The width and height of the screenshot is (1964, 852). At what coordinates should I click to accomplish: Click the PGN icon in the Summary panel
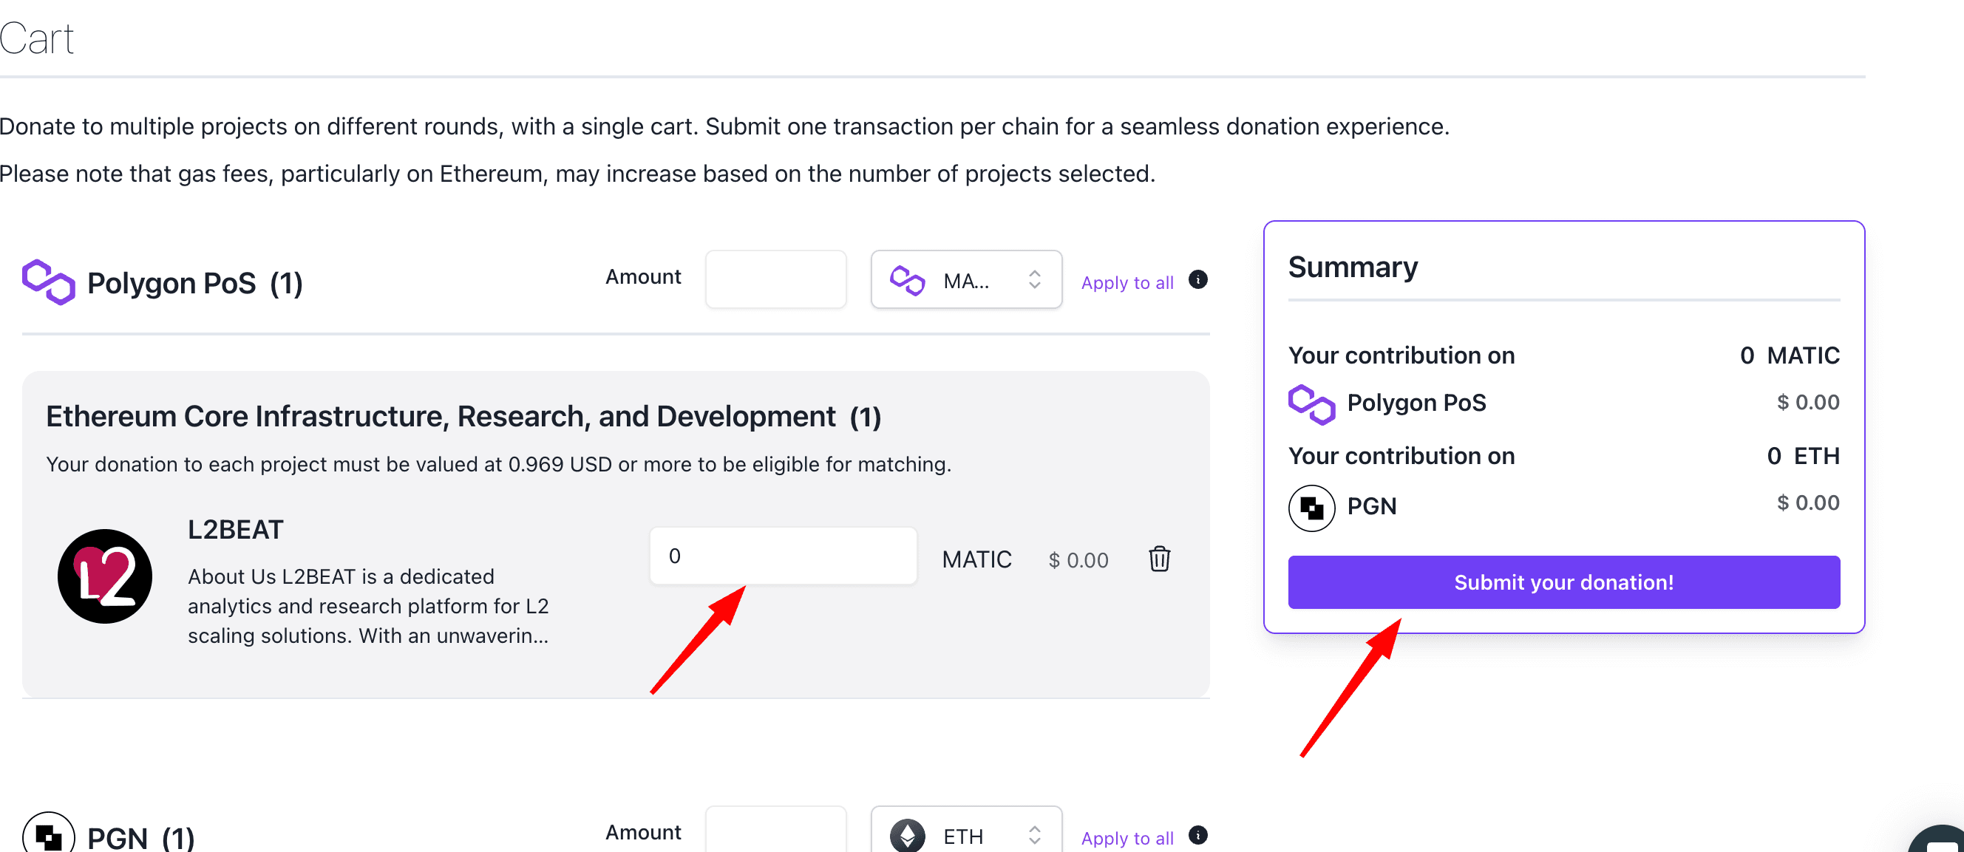coord(1311,508)
